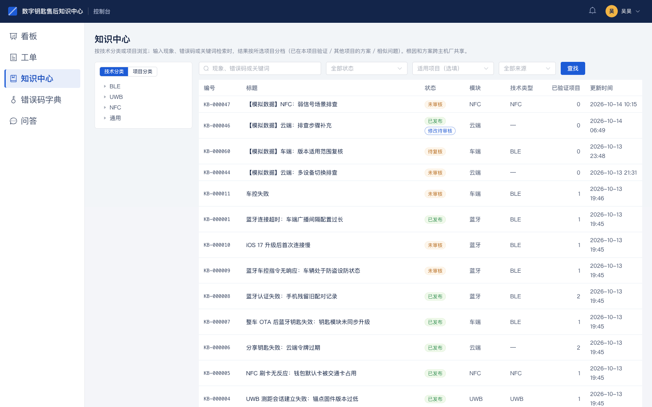The width and height of the screenshot is (652, 407).
Task: Click the user avatar 吴
Action: (611, 11)
